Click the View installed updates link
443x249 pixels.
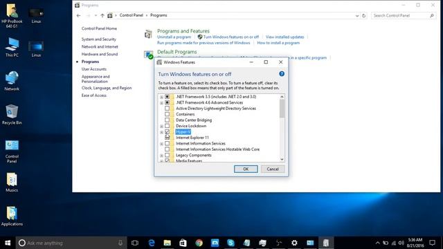tap(284, 37)
